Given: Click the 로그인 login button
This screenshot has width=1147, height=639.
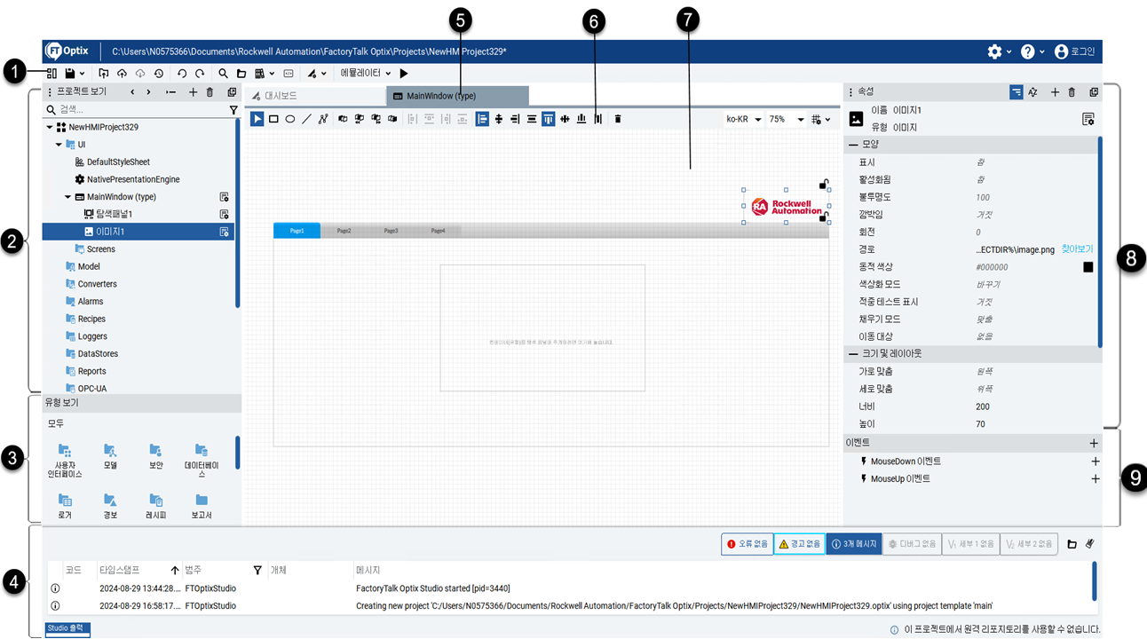Looking at the screenshot, I should tap(1074, 51).
